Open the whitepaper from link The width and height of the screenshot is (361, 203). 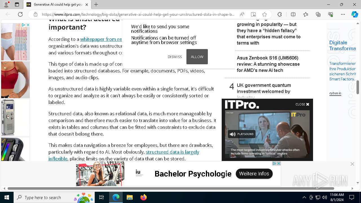pyautogui.click(x=101, y=39)
